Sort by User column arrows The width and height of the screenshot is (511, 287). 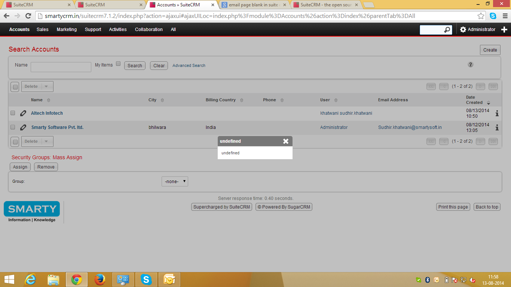336,100
